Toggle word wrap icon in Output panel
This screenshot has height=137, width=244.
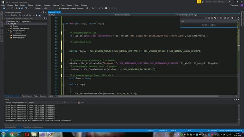tap(82, 102)
